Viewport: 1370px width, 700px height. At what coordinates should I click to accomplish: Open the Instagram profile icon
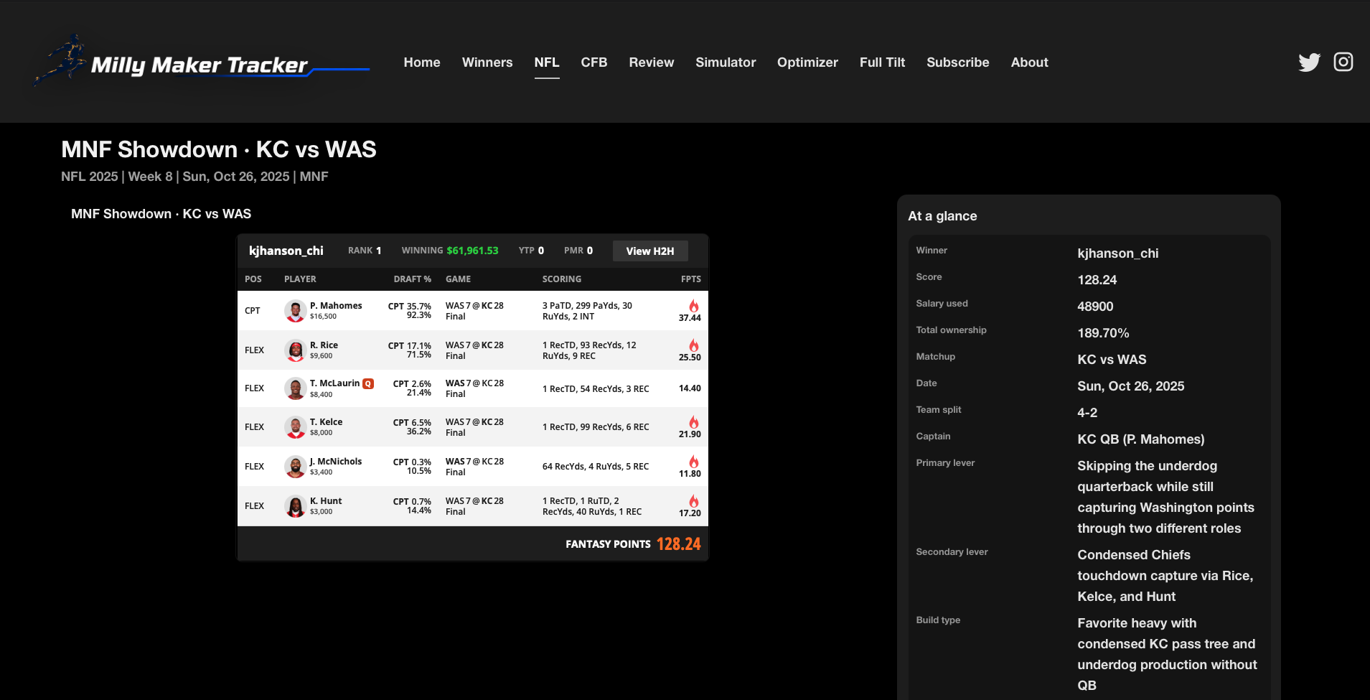point(1343,62)
